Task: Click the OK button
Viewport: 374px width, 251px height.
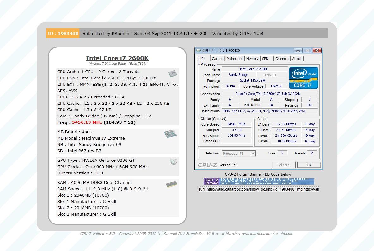Action: pos(309,165)
